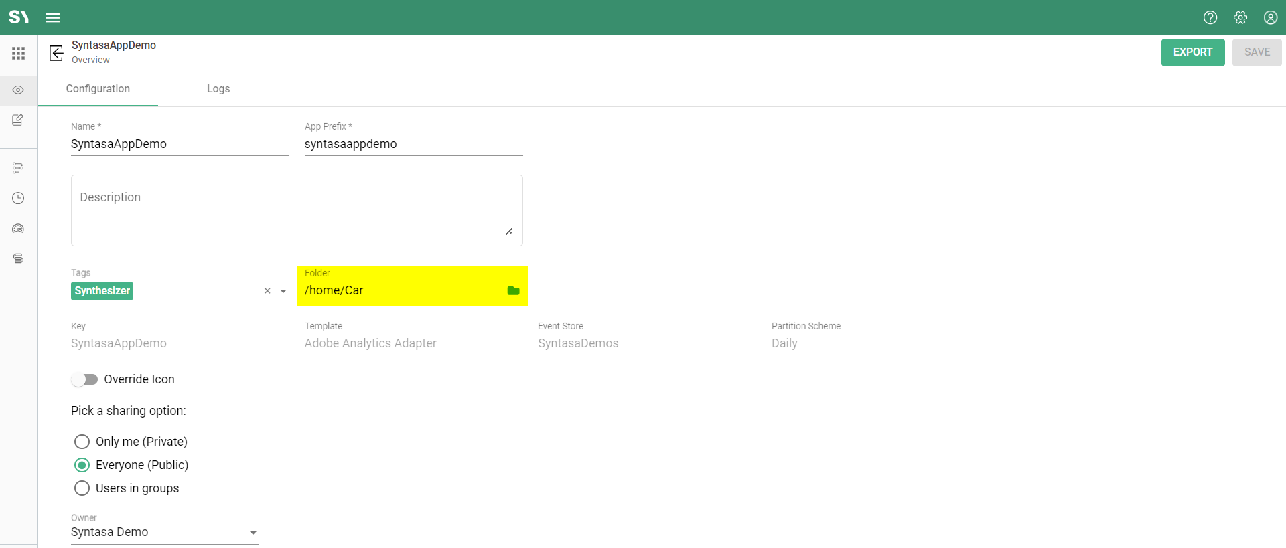1286x548 pixels.
Task: Expand the Tags dropdown arrow
Action: (283, 291)
